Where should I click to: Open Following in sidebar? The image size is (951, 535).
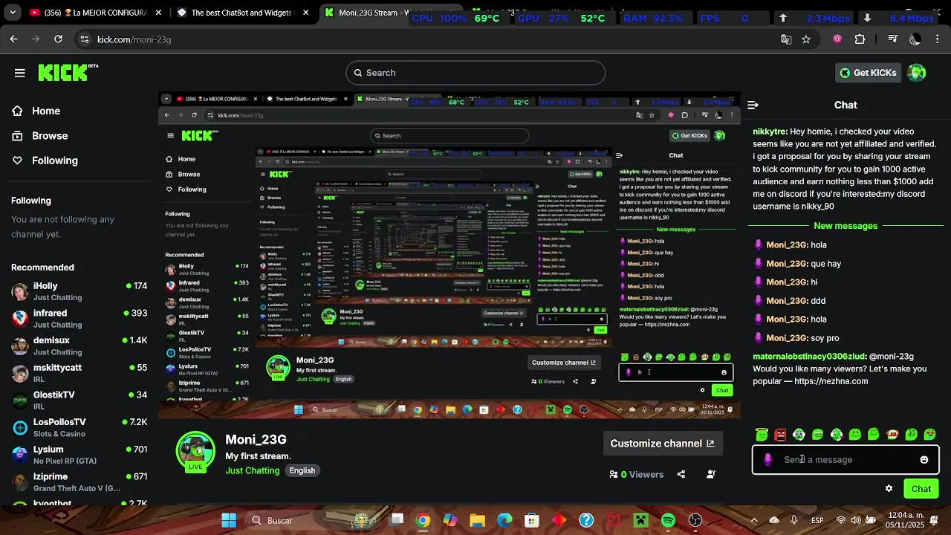coord(54,160)
